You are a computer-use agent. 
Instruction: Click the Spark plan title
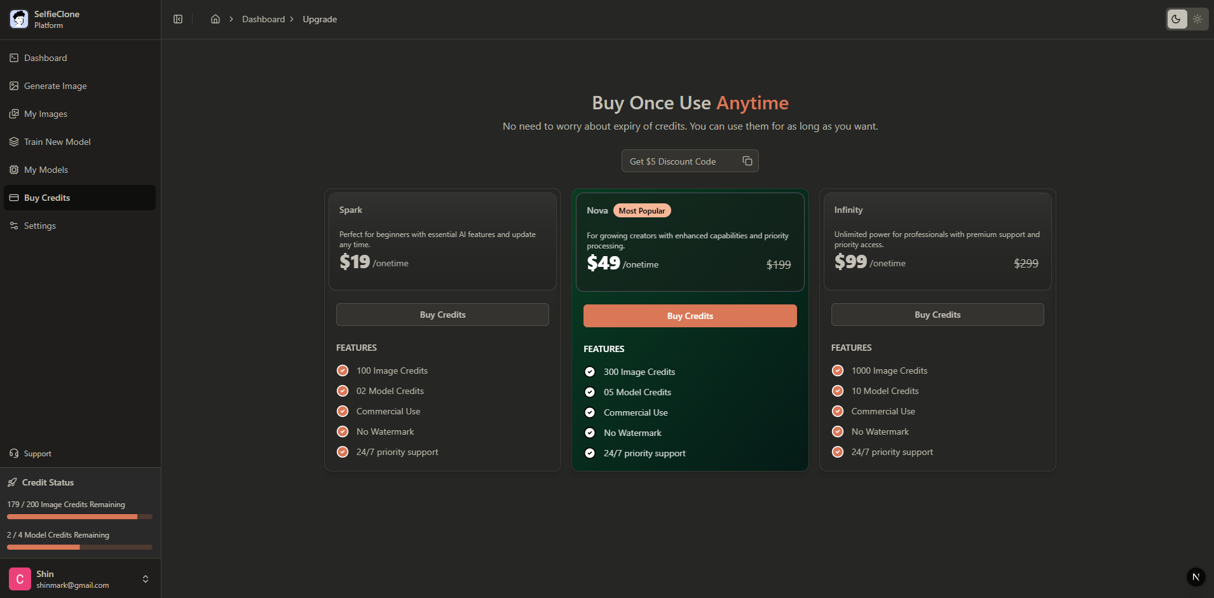click(x=350, y=210)
